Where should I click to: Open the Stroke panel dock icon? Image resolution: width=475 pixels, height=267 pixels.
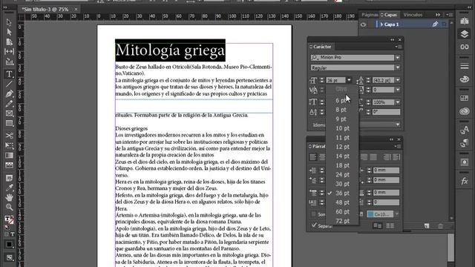click(465, 66)
